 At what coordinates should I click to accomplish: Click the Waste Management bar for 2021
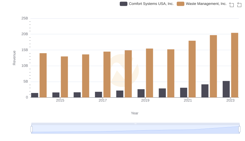192,69
